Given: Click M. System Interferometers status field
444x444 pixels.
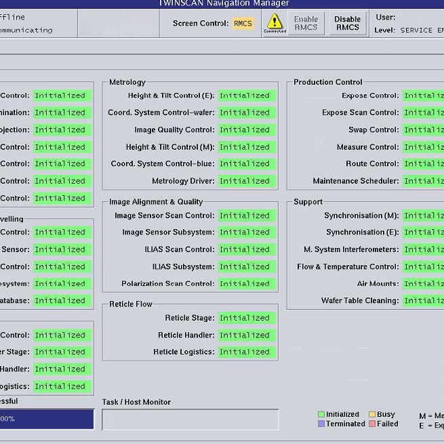Looking at the screenshot, I should coord(423,249).
